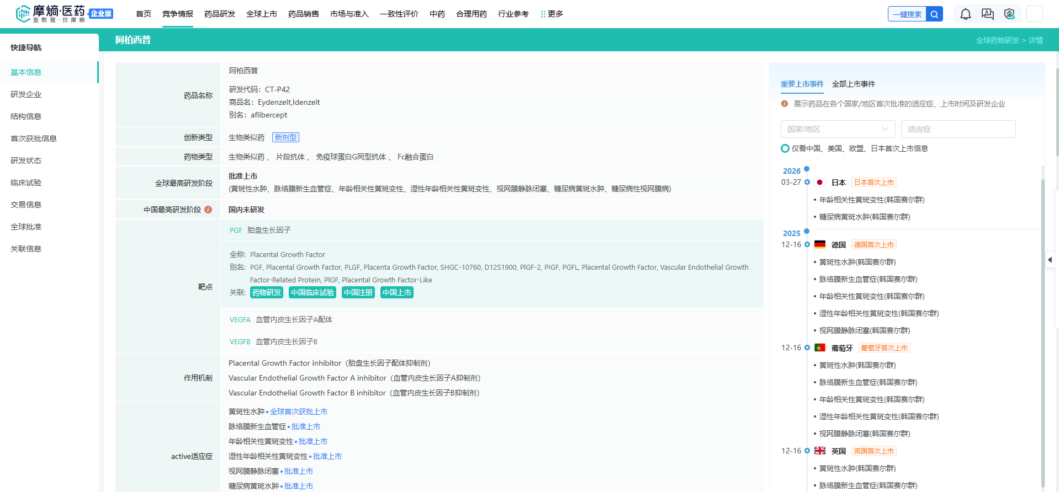Click the orange info icon above filters
The image size is (1059, 492).
pos(785,104)
